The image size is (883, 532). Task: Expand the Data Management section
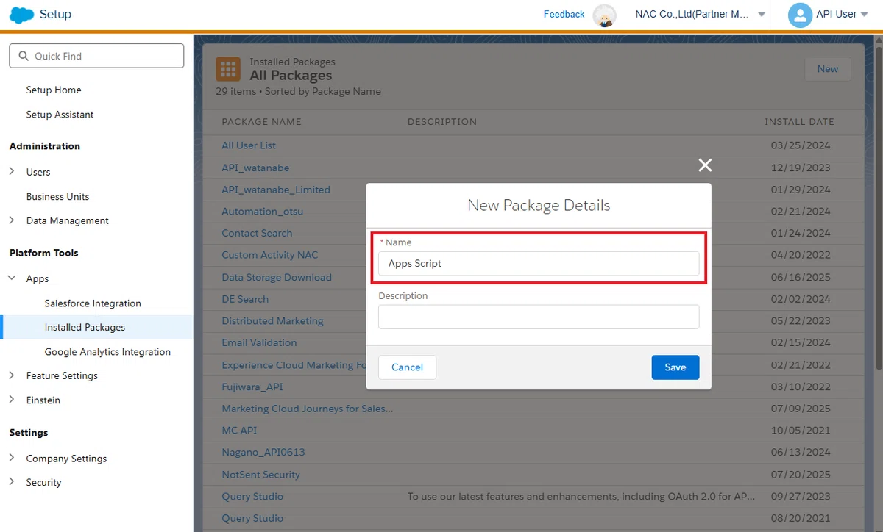12,220
